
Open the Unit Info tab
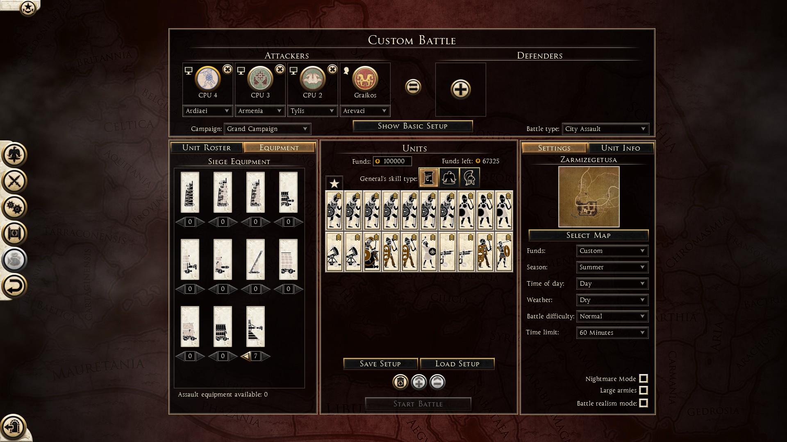click(620, 148)
